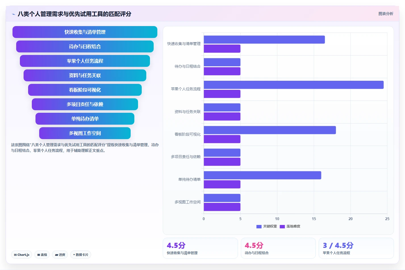This screenshot has height=270, width=405.
Task: Click the 多视图工作空间 axis label in chart
Action: click(x=187, y=202)
